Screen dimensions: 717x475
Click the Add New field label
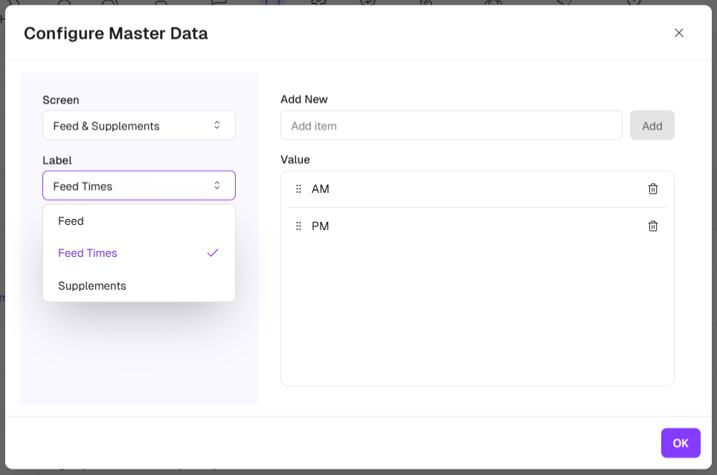click(x=304, y=99)
